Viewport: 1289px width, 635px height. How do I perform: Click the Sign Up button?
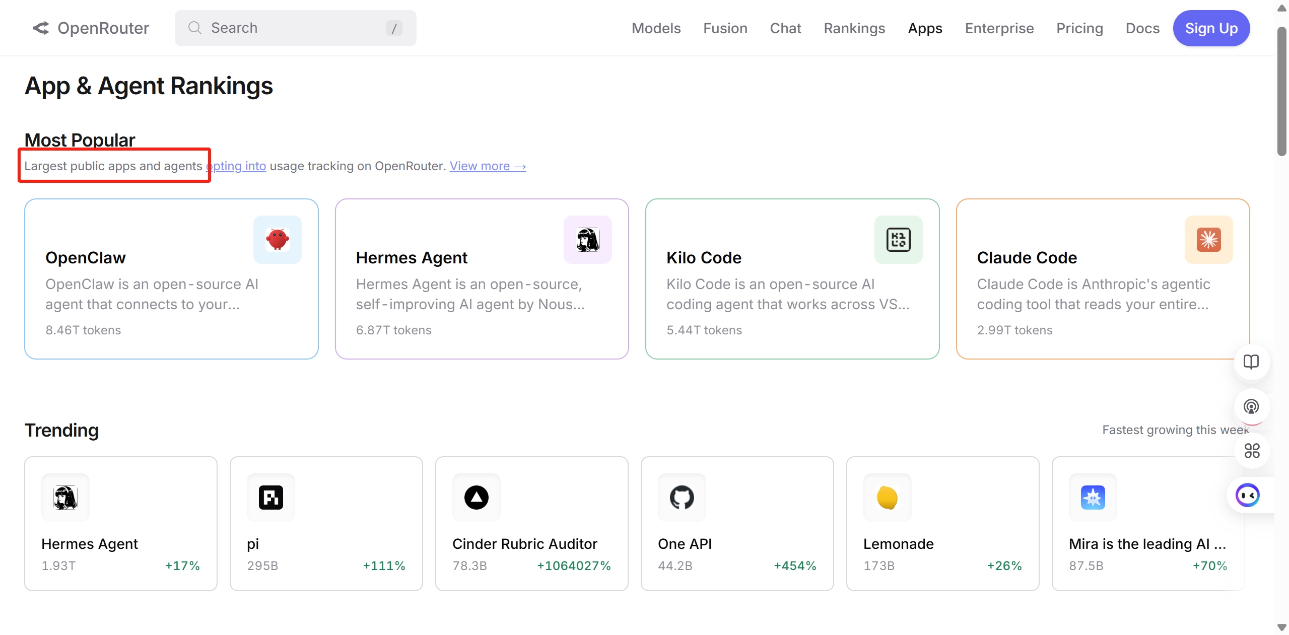click(x=1211, y=28)
